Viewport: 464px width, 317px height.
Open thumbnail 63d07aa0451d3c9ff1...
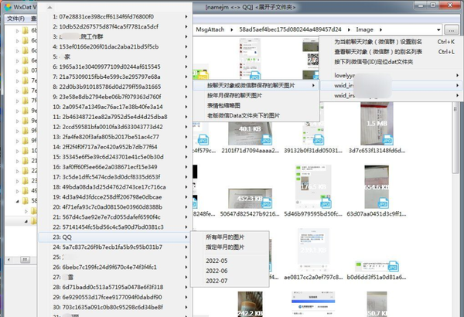377,187
